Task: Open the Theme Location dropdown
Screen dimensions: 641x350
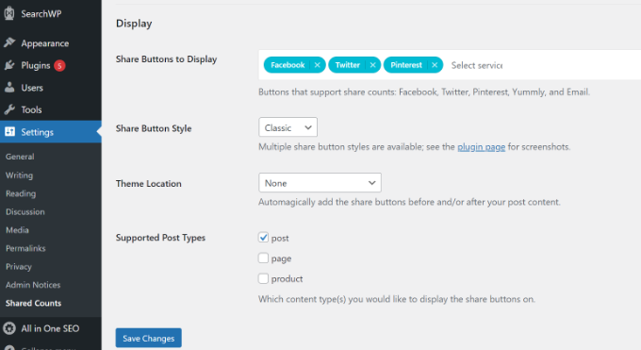Action: [x=320, y=183]
